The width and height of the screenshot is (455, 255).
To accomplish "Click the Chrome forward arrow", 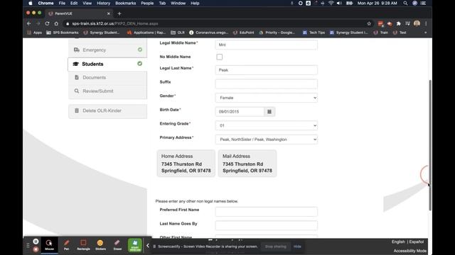I will (38, 23).
